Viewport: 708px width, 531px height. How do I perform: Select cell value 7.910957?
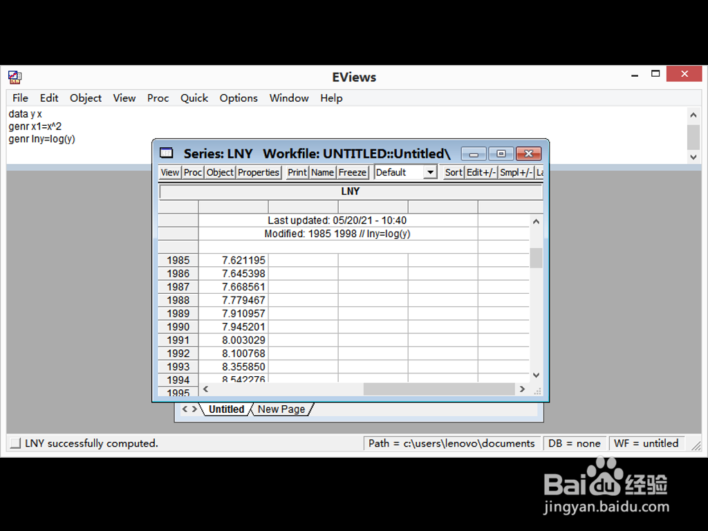tap(234, 314)
